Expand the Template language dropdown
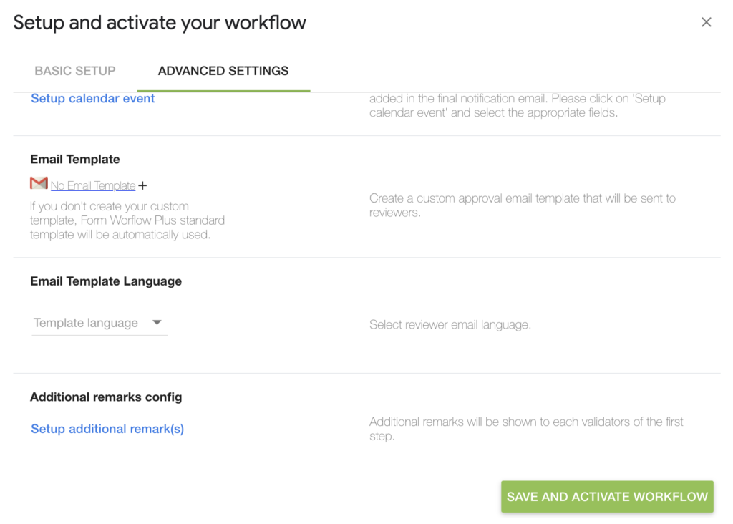The width and height of the screenshot is (733, 524). coord(99,323)
